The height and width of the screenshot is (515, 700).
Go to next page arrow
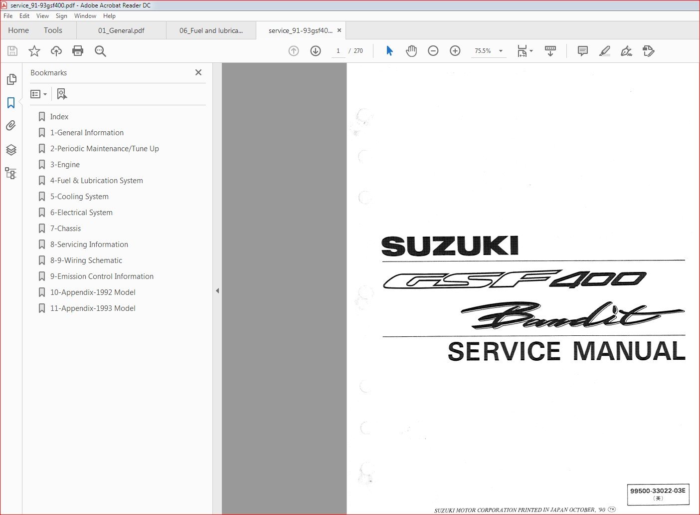coord(316,51)
